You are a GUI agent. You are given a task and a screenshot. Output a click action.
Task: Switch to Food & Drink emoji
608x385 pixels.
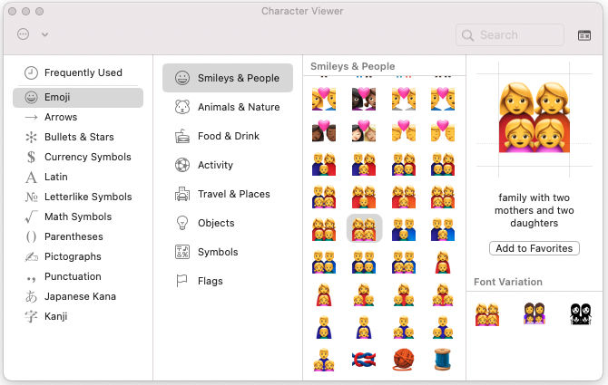(x=228, y=136)
